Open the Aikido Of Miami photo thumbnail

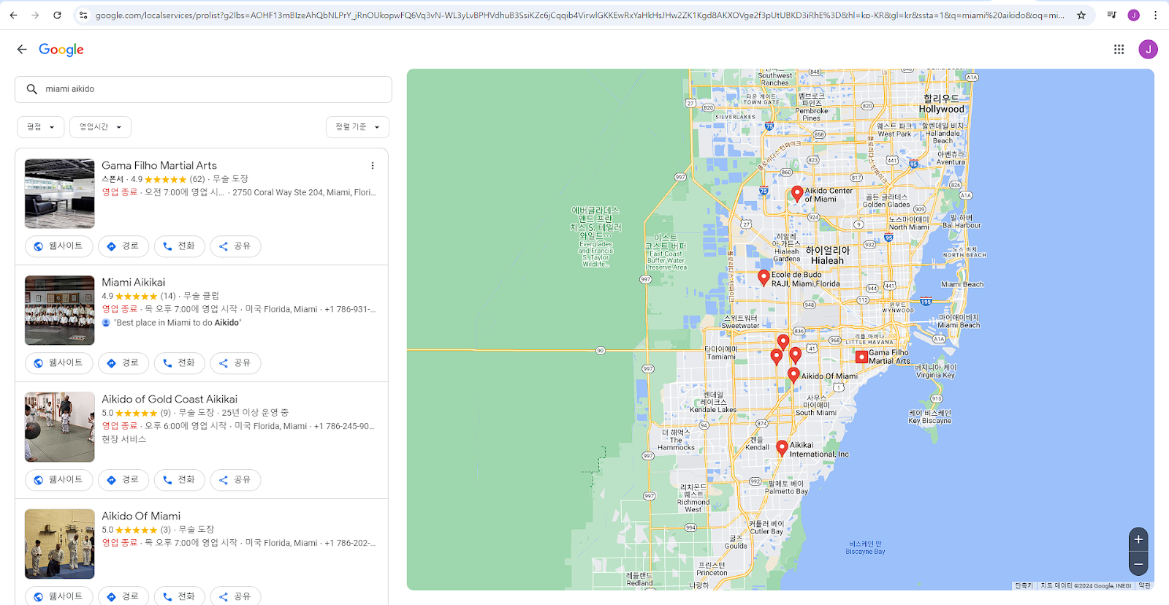coord(60,544)
